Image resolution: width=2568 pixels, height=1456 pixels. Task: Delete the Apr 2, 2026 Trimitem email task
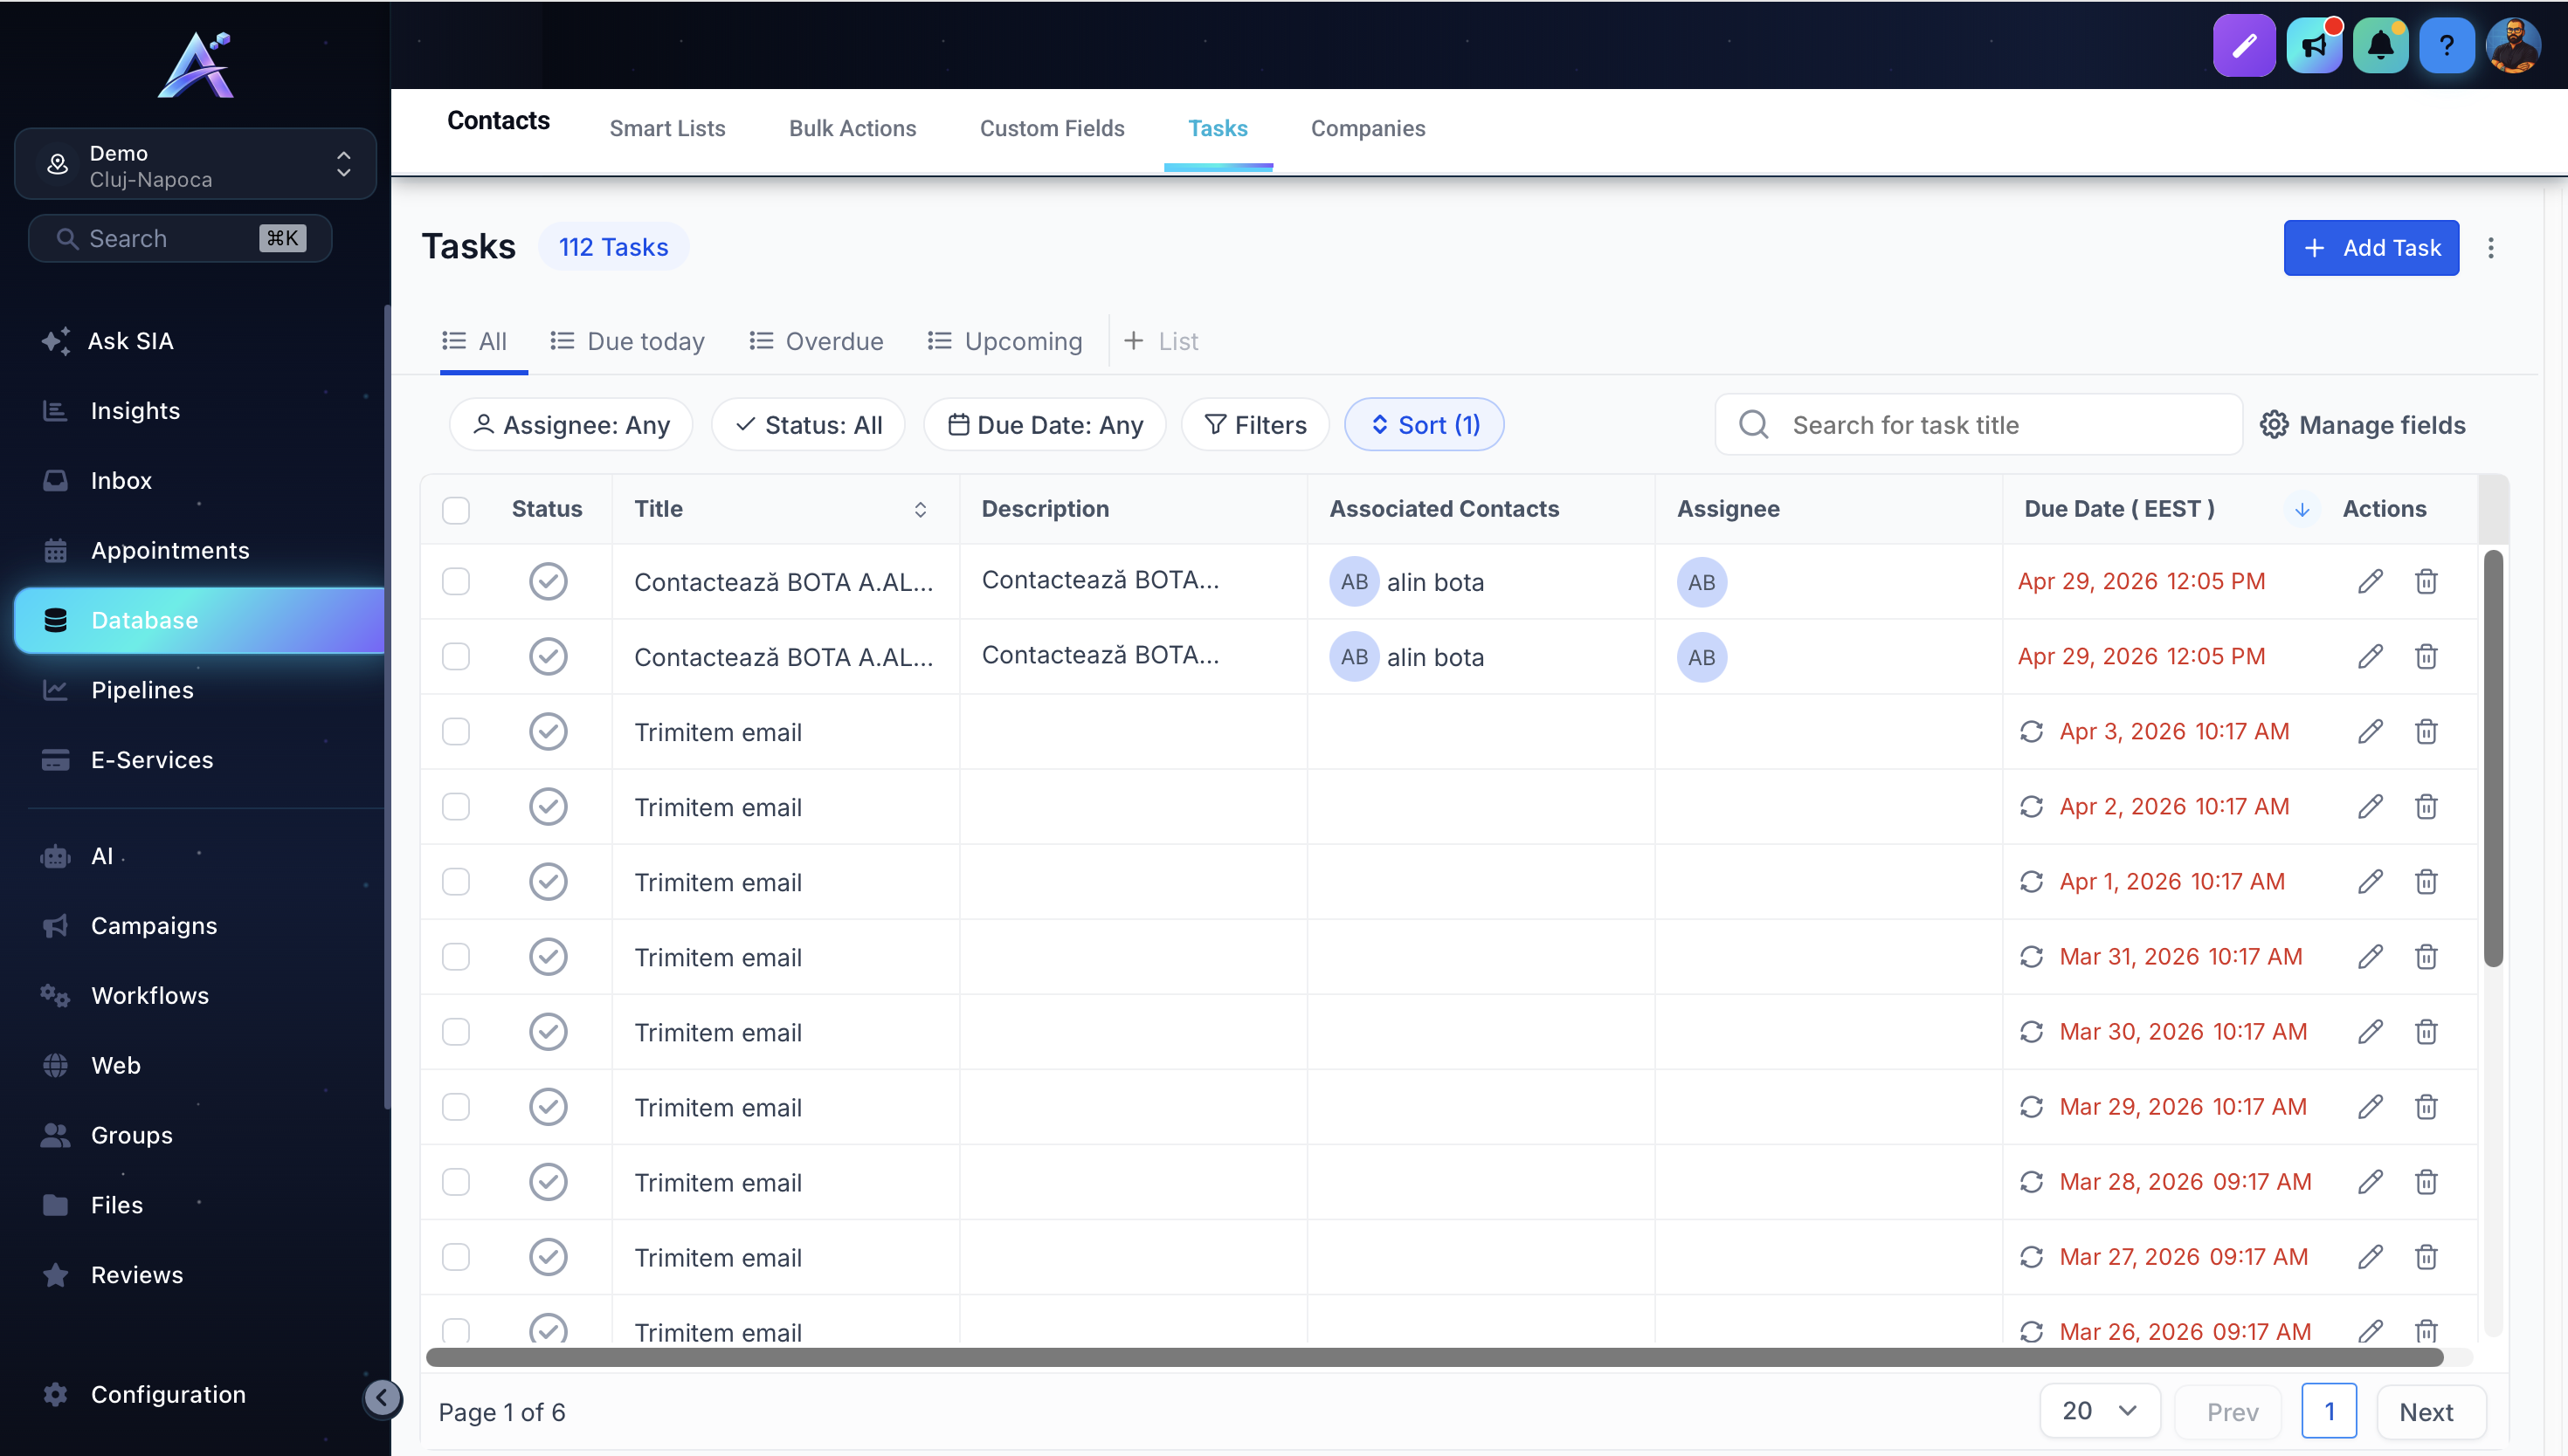(2425, 807)
